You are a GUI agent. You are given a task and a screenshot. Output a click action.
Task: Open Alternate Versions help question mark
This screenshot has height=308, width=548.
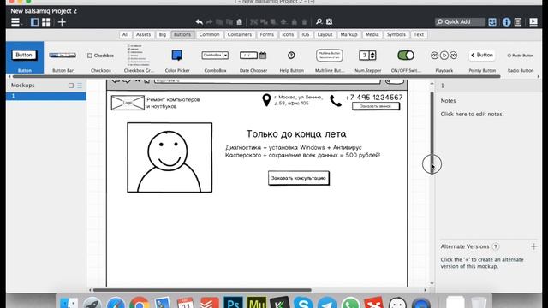point(495,246)
